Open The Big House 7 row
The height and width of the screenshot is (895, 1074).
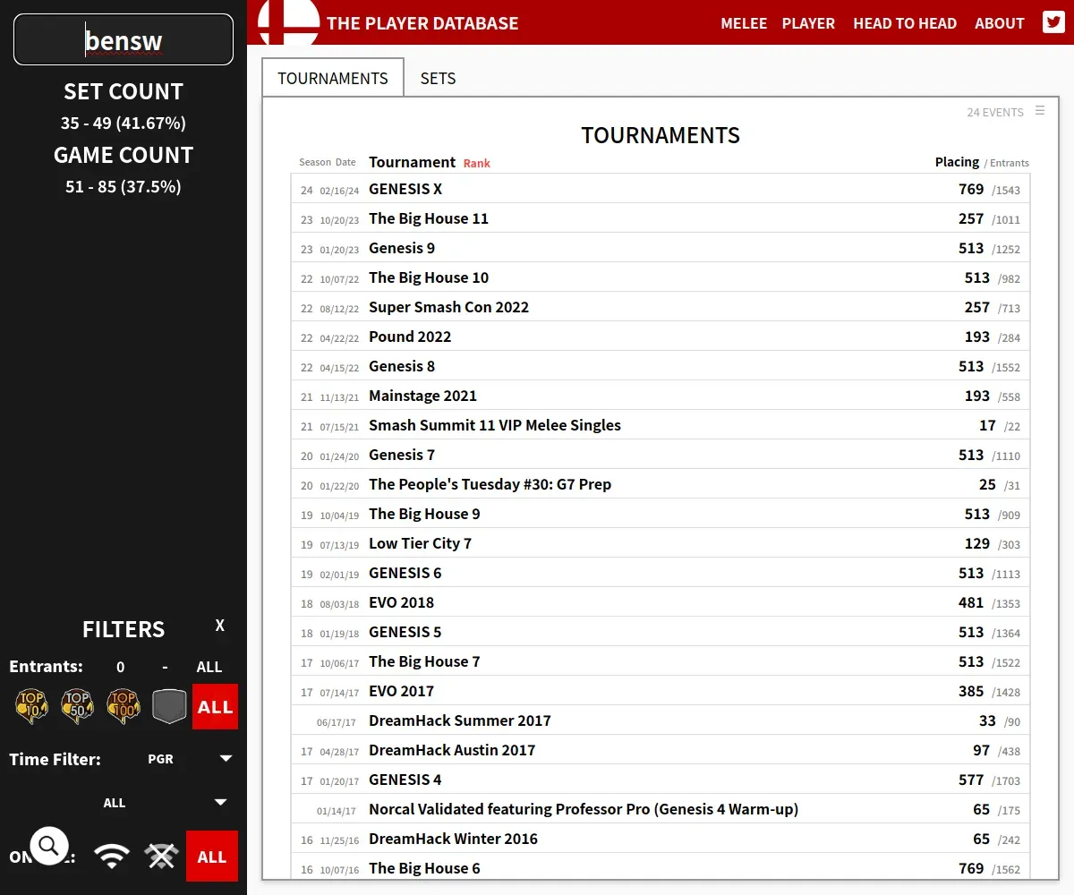[661, 661]
